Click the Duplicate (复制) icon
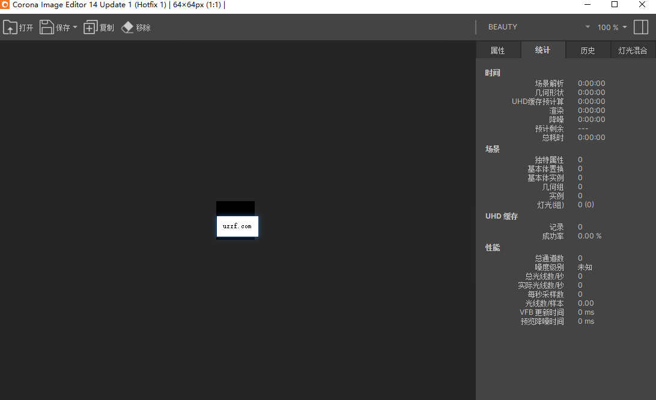This screenshot has height=400, width=656. pos(91,26)
